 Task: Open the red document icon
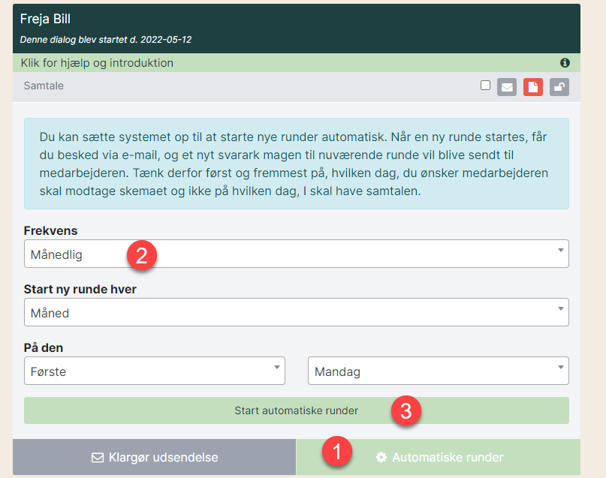532,86
